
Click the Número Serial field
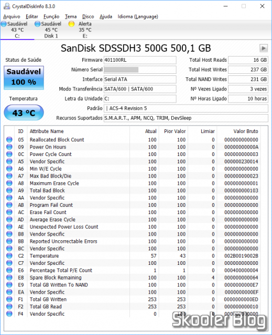tap(140, 70)
